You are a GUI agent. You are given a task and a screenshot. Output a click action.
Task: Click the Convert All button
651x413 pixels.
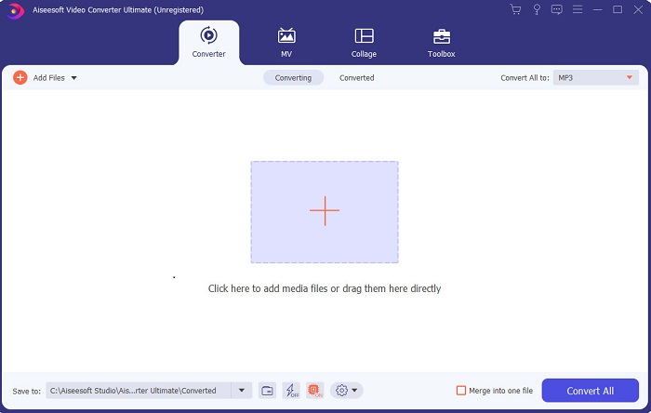[590, 391]
